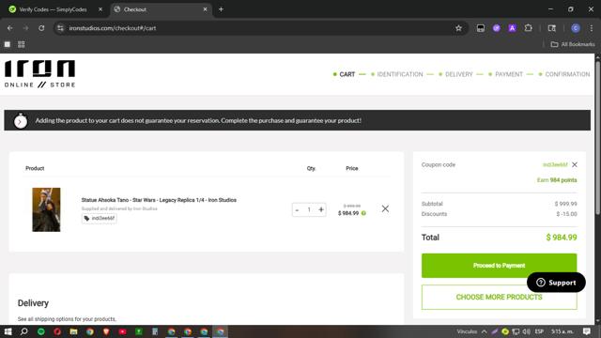Click the page vertical scrollbar
601x338 pixels.
(x=597, y=138)
